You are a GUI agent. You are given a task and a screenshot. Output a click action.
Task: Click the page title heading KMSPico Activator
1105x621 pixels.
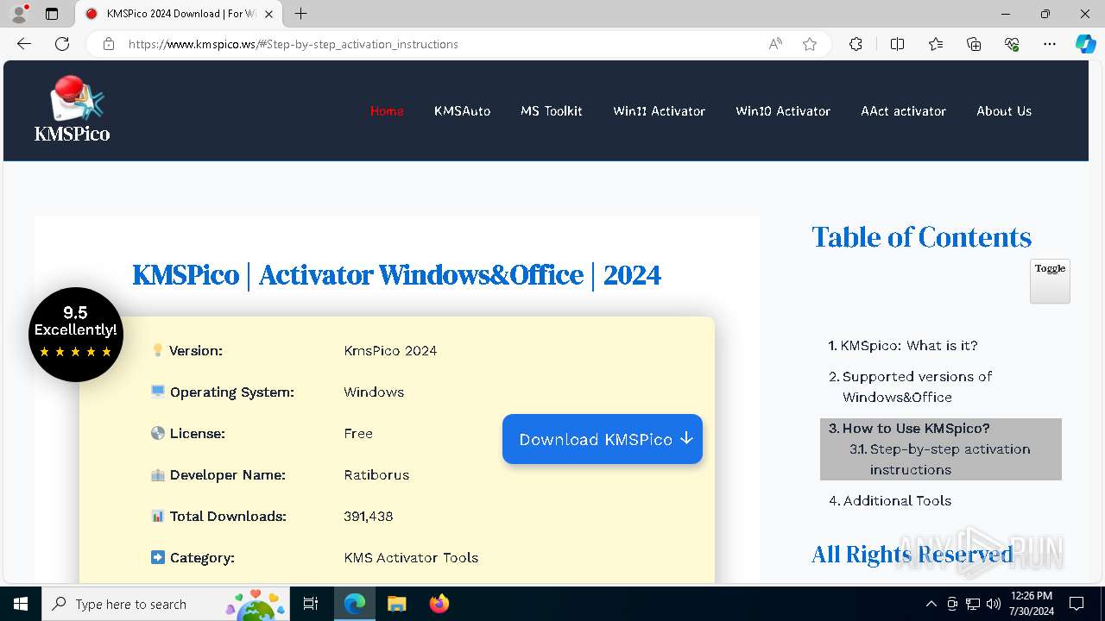tap(397, 275)
